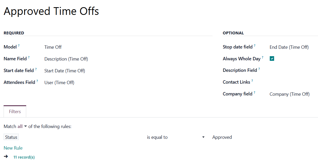Add a New Rule to filters
This screenshot has height=167, width=318.
(x=13, y=148)
